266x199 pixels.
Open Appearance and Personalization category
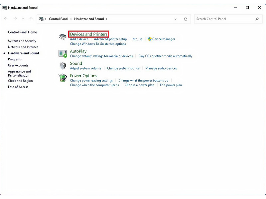pyautogui.click(x=19, y=73)
